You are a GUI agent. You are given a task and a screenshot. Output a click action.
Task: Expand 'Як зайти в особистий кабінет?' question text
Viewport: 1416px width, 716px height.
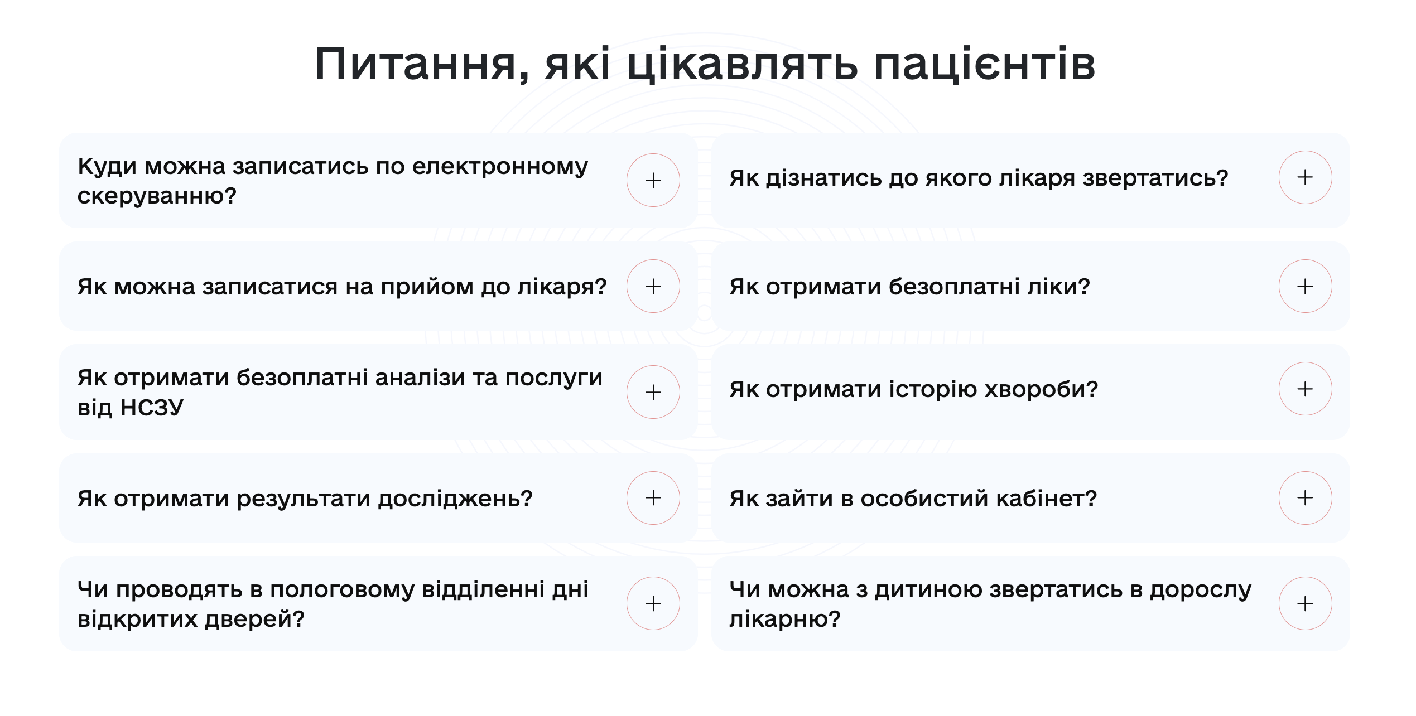coord(913,499)
